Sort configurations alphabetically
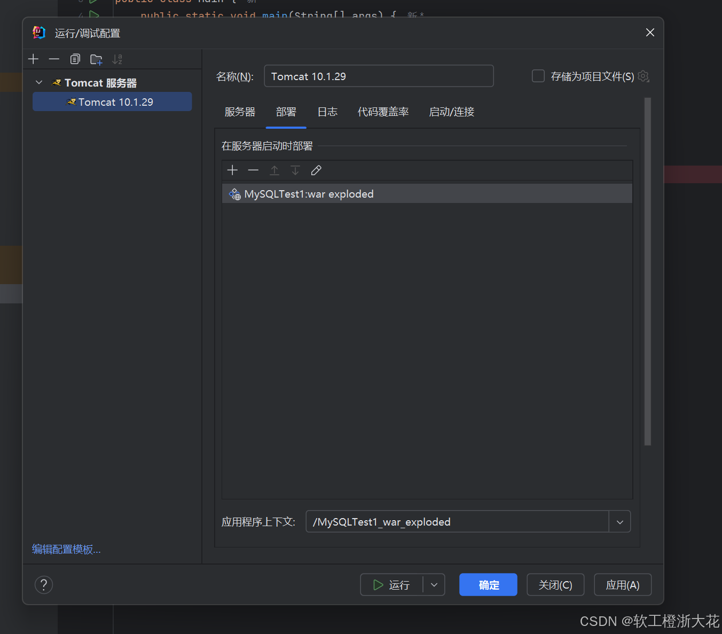722x634 pixels. pos(117,59)
